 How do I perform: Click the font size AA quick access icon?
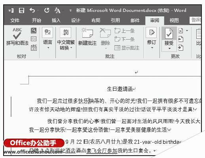[x=57, y=10]
